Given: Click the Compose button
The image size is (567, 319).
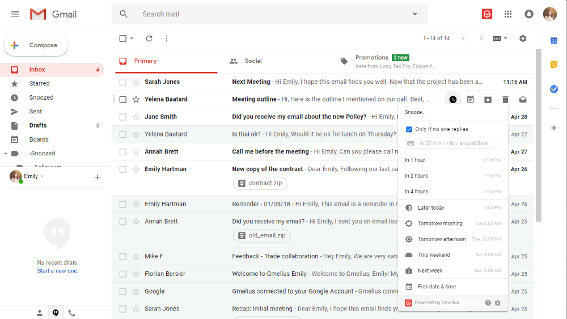Looking at the screenshot, I should pyautogui.click(x=36, y=45).
